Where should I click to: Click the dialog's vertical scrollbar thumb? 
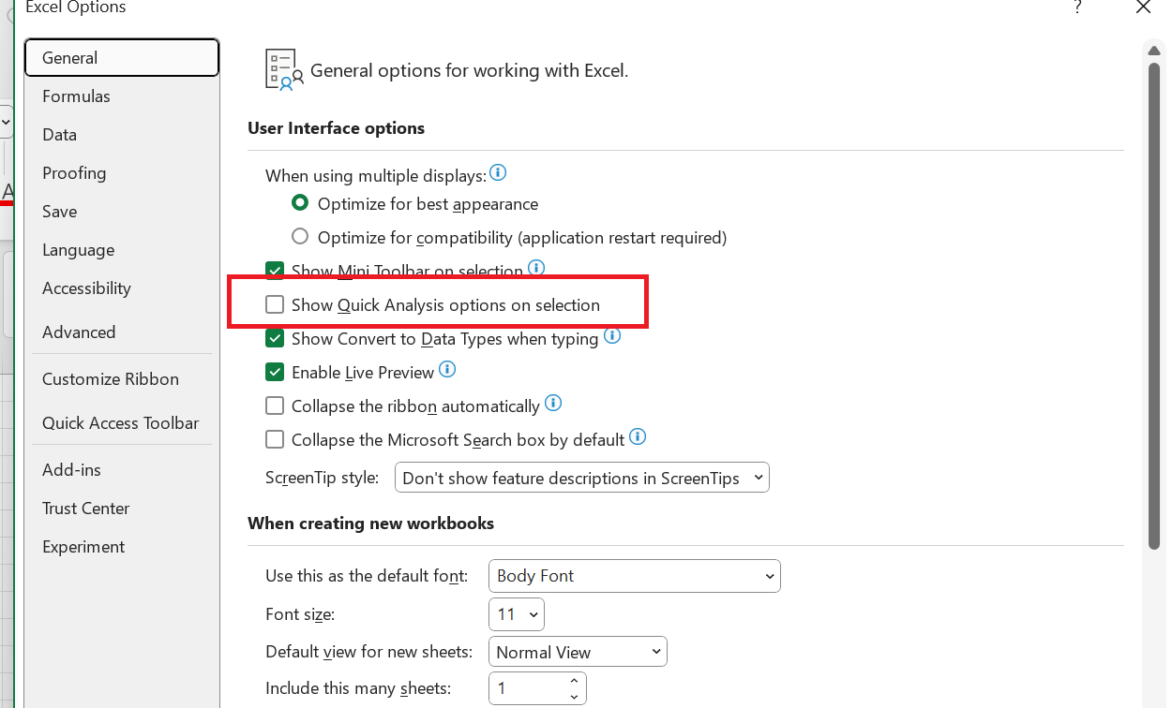point(1154,300)
